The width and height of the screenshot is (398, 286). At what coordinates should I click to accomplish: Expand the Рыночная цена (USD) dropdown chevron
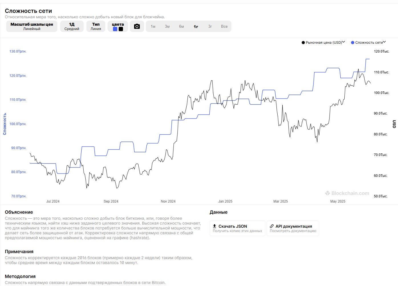344,42
